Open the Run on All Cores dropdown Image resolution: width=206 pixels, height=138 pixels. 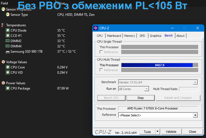[x=147, y=89]
